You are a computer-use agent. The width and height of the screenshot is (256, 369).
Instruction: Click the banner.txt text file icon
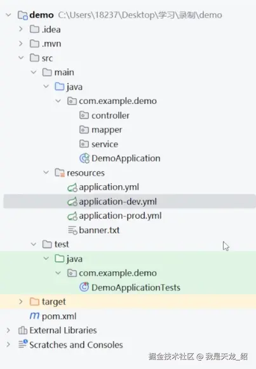click(x=72, y=230)
